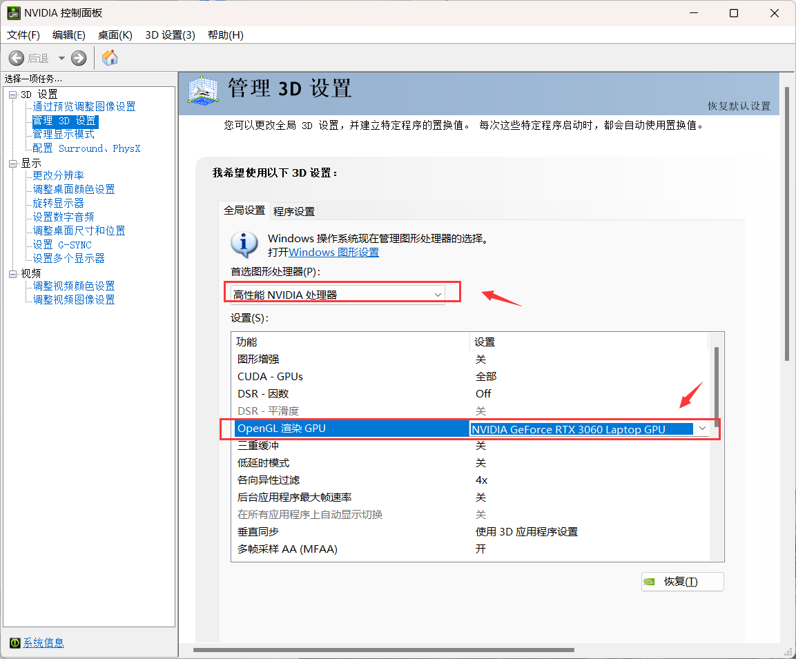Screen dimensions: 796x659
Task: Click the bottom horizontal scrollbar
Action: [384, 650]
